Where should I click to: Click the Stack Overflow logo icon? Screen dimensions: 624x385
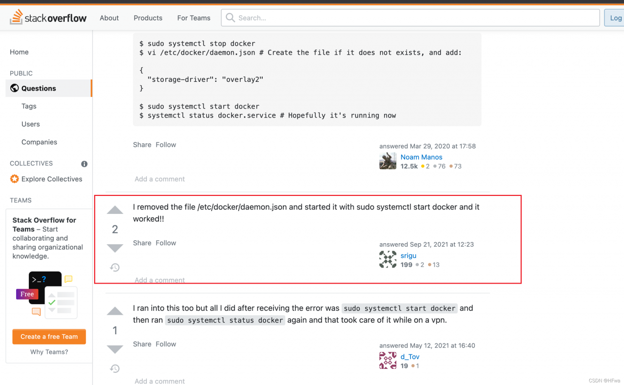pyautogui.click(x=16, y=16)
